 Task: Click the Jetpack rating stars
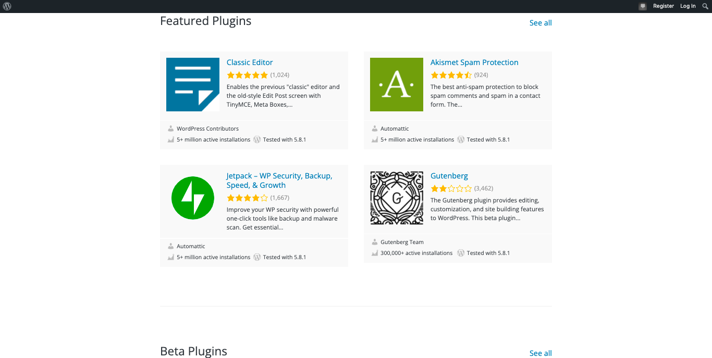click(x=247, y=198)
